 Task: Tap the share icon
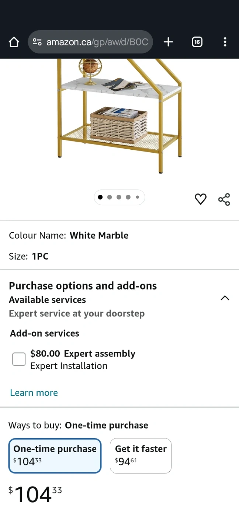coord(224,199)
